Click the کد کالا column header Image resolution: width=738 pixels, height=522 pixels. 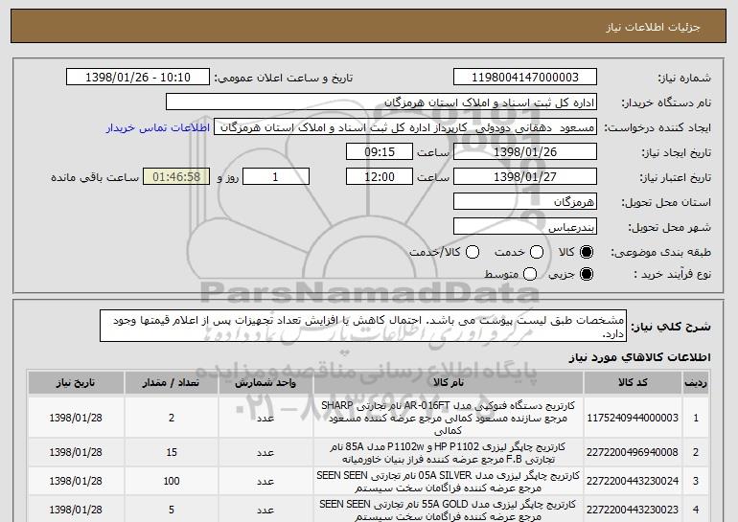[x=633, y=383]
